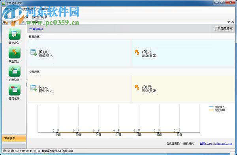Click today's 现金支出 orange arrow icon
This screenshot has width=237, height=155.
(137, 88)
